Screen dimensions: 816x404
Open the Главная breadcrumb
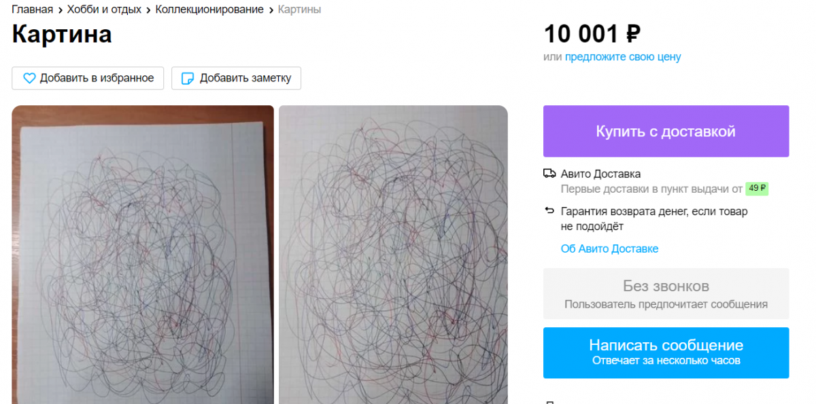pos(32,10)
